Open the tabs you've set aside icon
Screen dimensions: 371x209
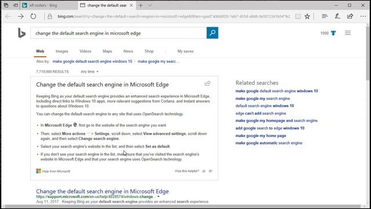click(x=6, y=5)
